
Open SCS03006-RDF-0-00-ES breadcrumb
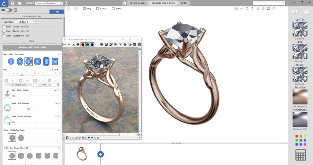pos(163,3)
